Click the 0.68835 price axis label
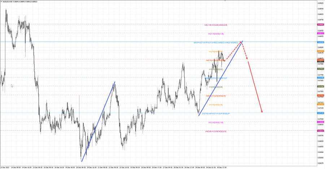Viewport: 325px width, 169px height. pos(321,14)
